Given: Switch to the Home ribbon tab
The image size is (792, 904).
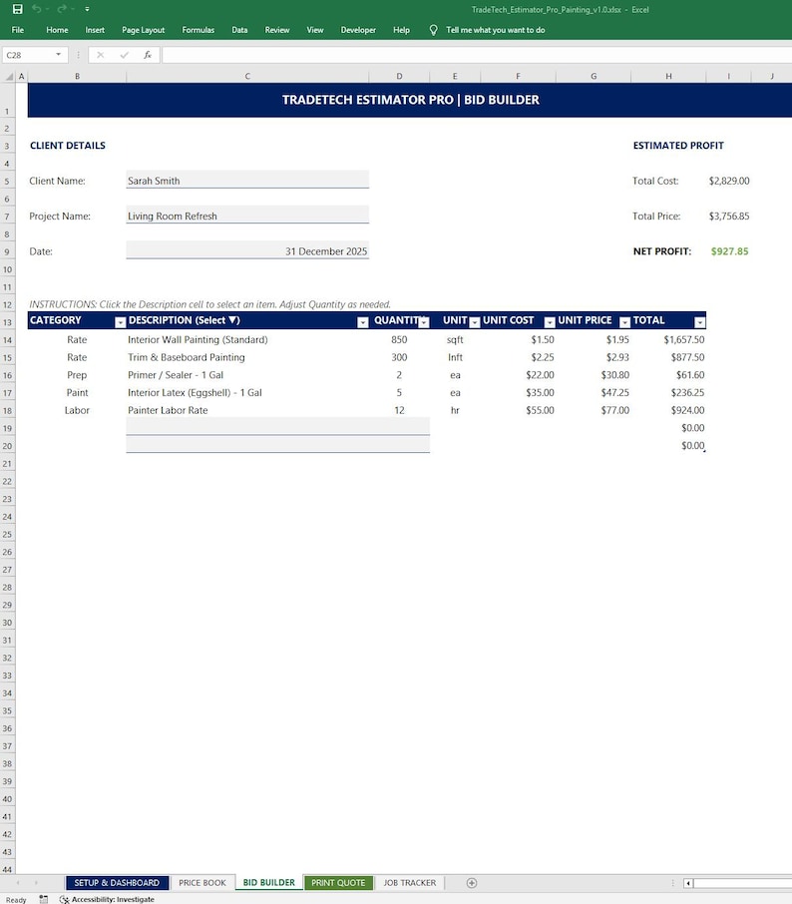Looking at the screenshot, I should 57,30.
